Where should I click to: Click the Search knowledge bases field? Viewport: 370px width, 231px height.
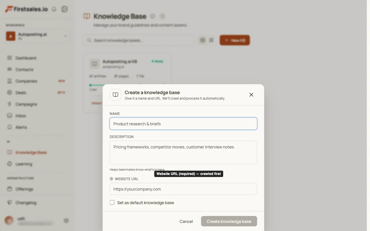pyautogui.click(x=139, y=40)
